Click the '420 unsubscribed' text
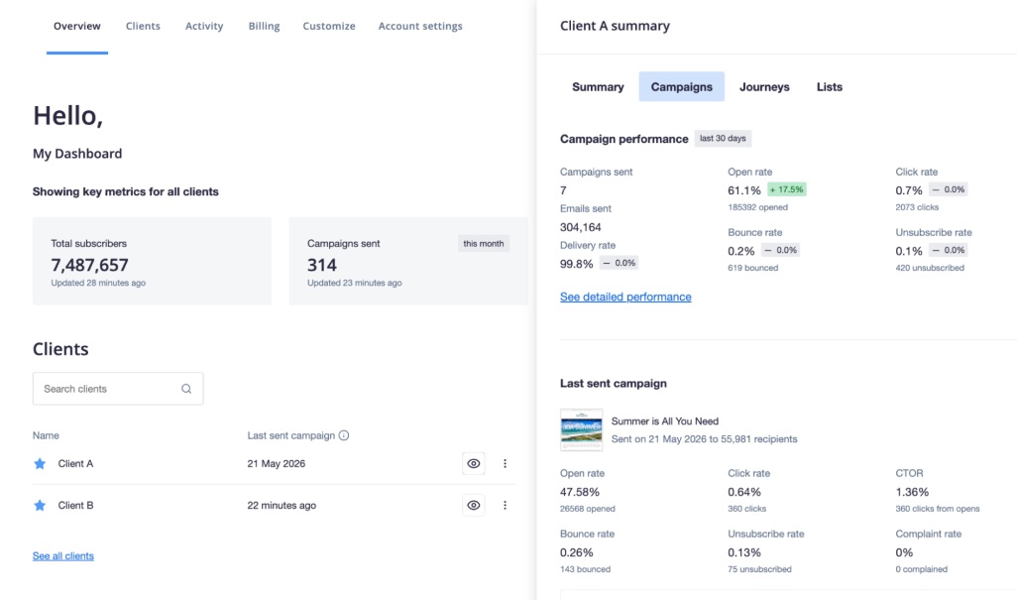The height and width of the screenshot is (600, 1017). (x=930, y=268)
